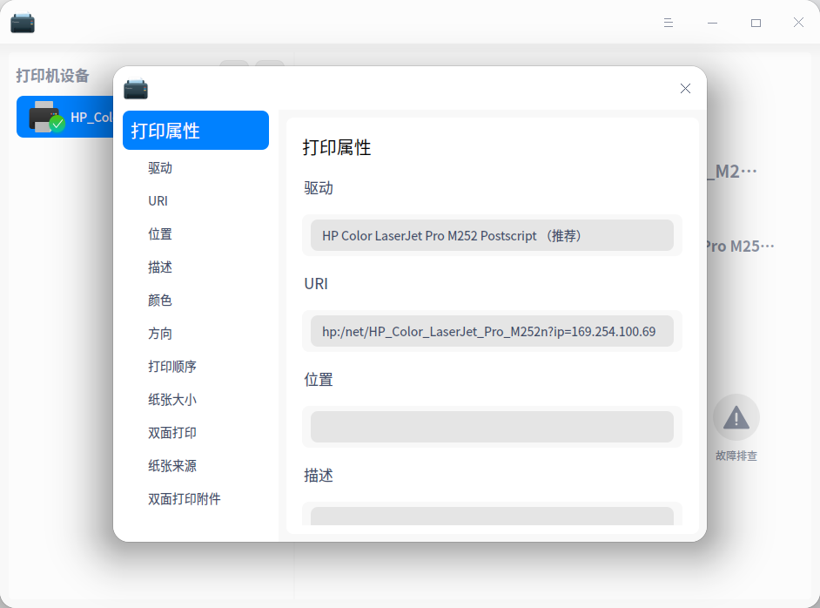Click the URI field showing the HP network address
The width and height of the screenshot is (820, 608).
click(493, 331)
